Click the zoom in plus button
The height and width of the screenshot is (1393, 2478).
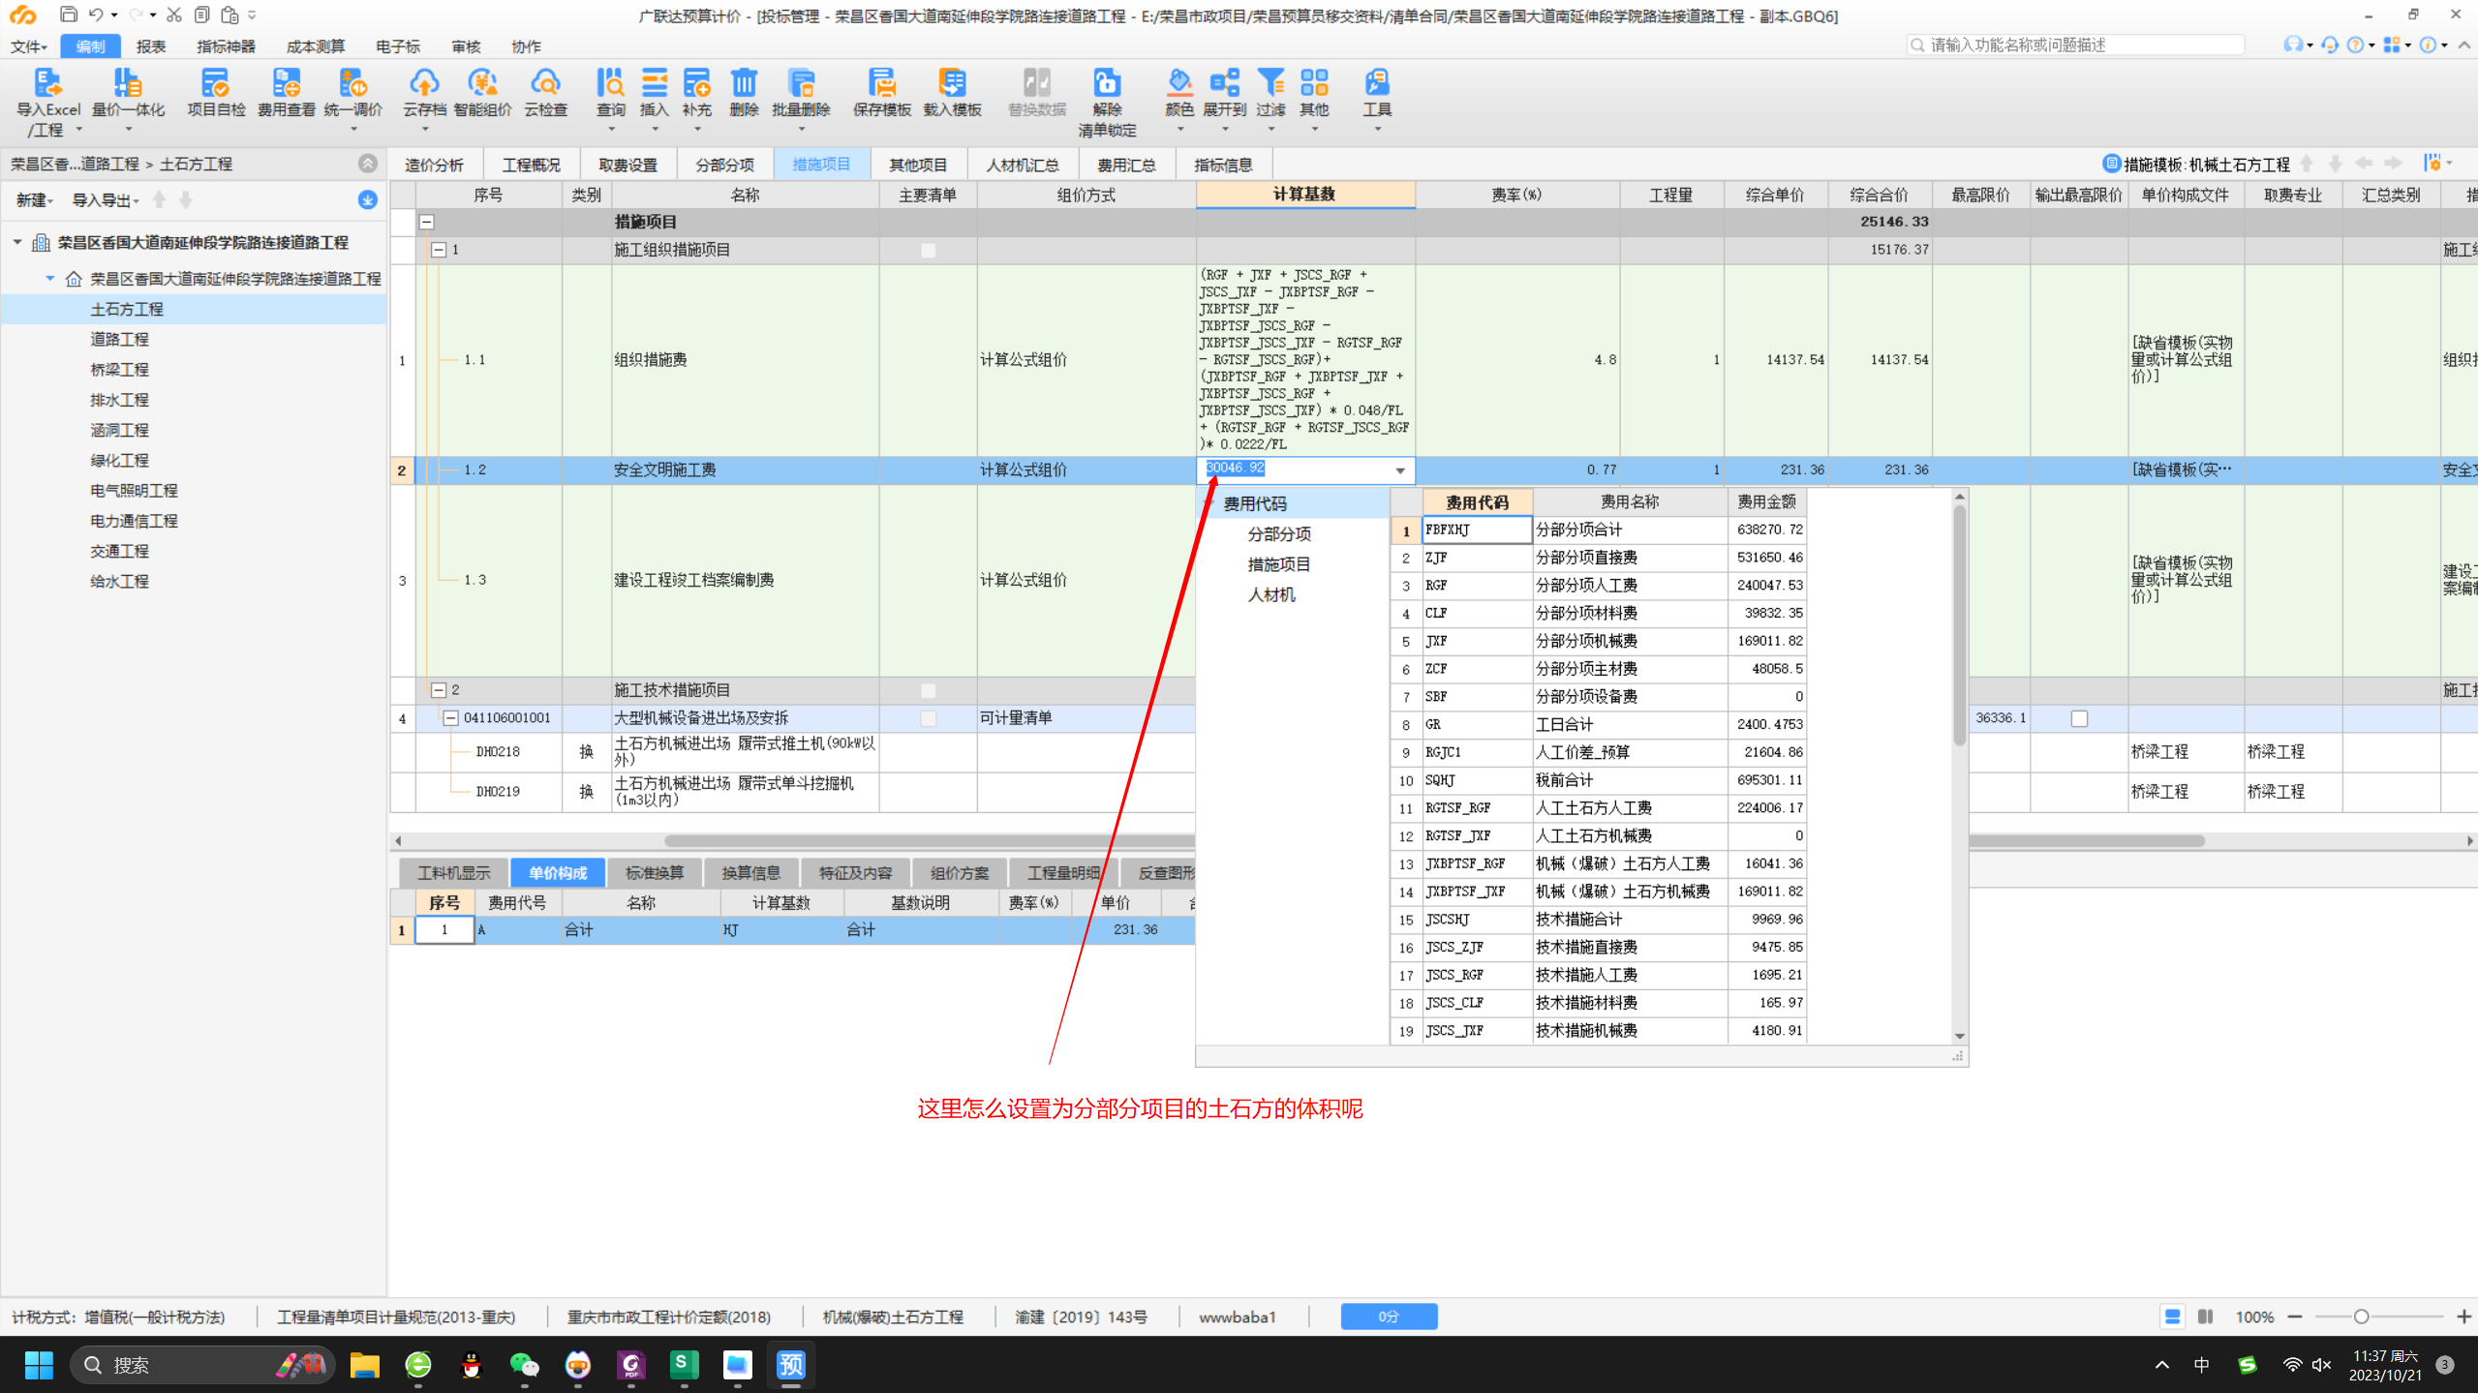click(x=2464, y=1317)
